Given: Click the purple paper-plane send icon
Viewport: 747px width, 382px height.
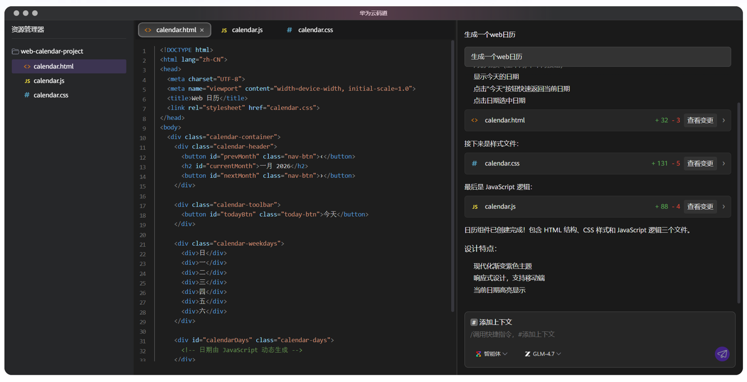Looking at the screenshot, I should (722, 354).
